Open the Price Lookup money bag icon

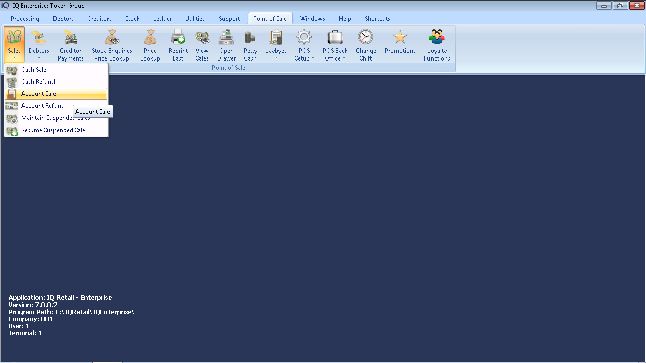(x=150, y=37)
